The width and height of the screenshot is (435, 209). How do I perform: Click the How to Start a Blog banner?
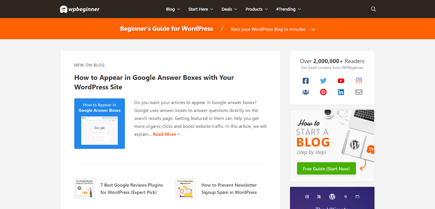[332, 146]
